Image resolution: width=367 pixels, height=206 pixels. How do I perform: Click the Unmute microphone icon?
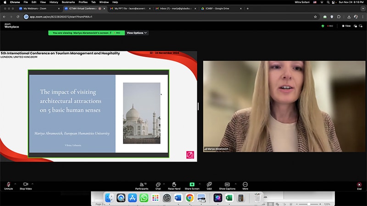[x=8, y=184]
